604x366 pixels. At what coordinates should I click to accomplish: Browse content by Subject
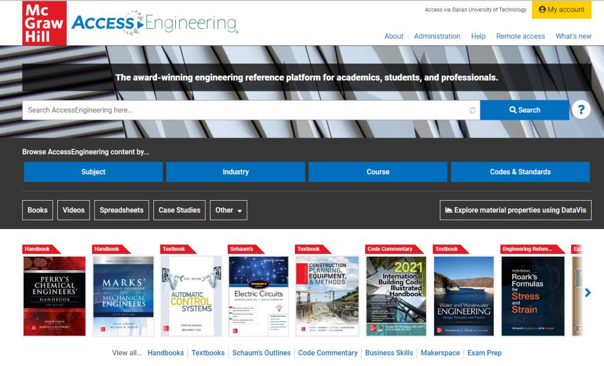click(x=93, y=172)
